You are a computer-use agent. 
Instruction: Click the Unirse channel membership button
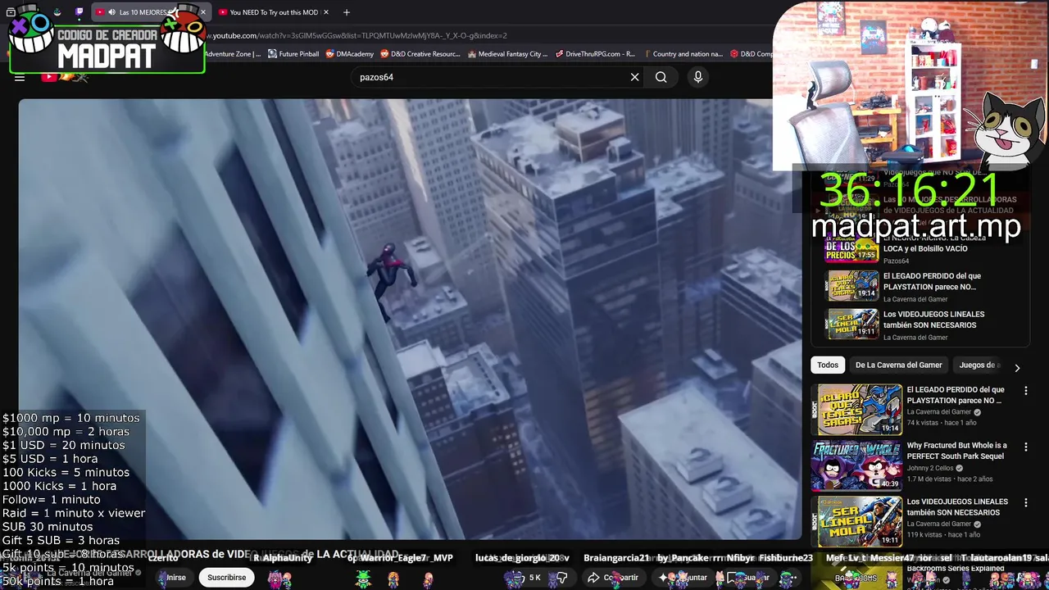pyautogui.click(x=175, y=577)
